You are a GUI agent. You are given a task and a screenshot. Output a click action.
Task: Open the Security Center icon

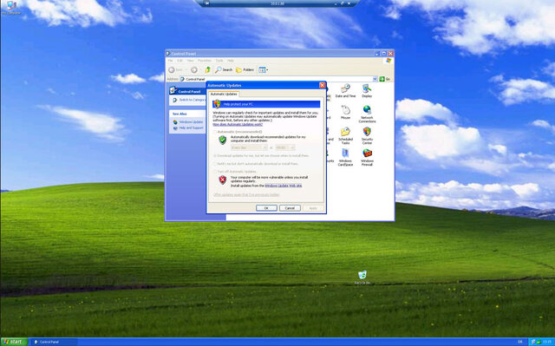(367, 136)
